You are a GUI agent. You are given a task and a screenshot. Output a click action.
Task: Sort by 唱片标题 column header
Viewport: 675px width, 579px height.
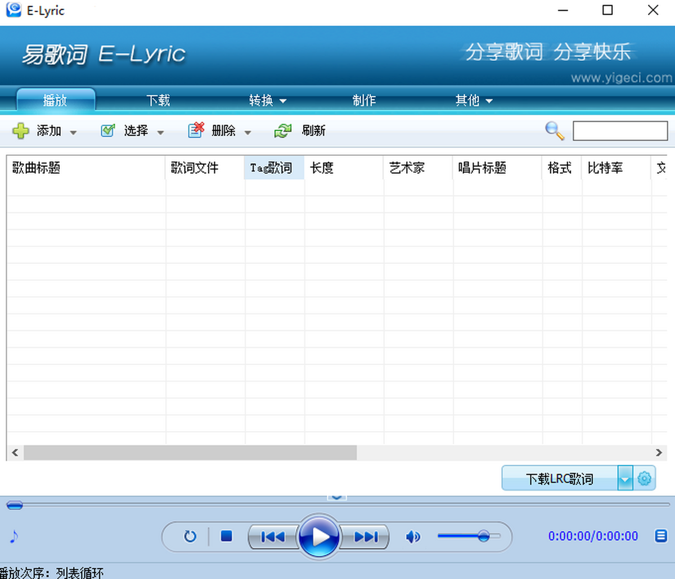pos(498,168)
